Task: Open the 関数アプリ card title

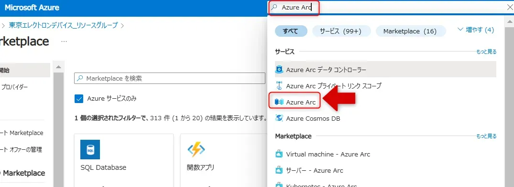Action: pos(201,167)
